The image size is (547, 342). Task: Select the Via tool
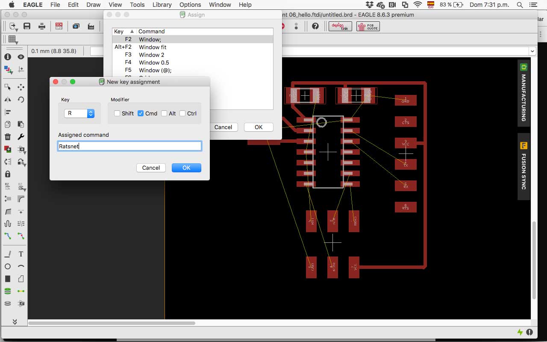coord(8,291)
